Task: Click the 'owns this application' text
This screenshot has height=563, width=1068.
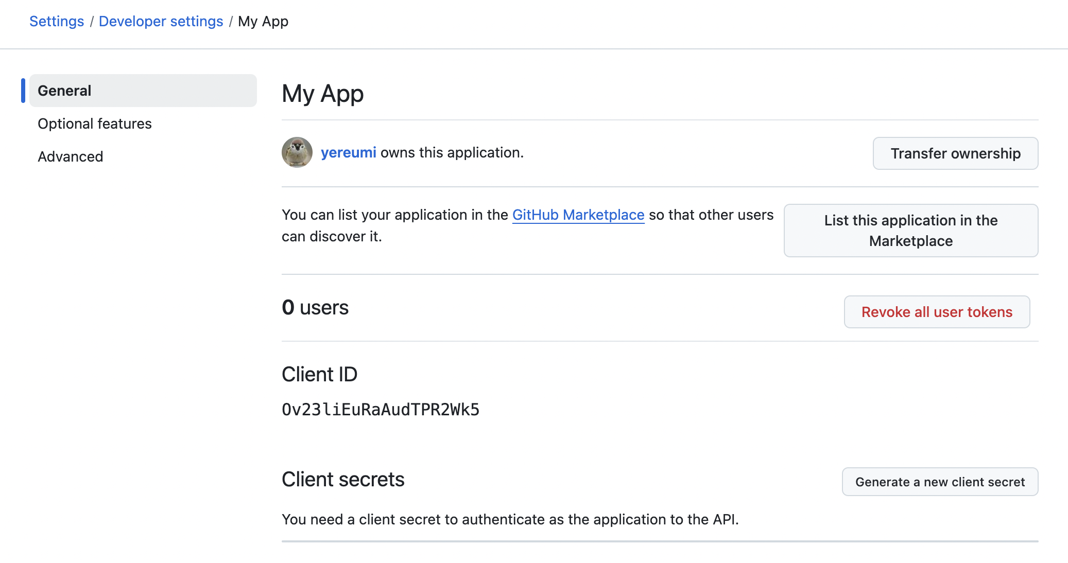Action: (452, 152)
